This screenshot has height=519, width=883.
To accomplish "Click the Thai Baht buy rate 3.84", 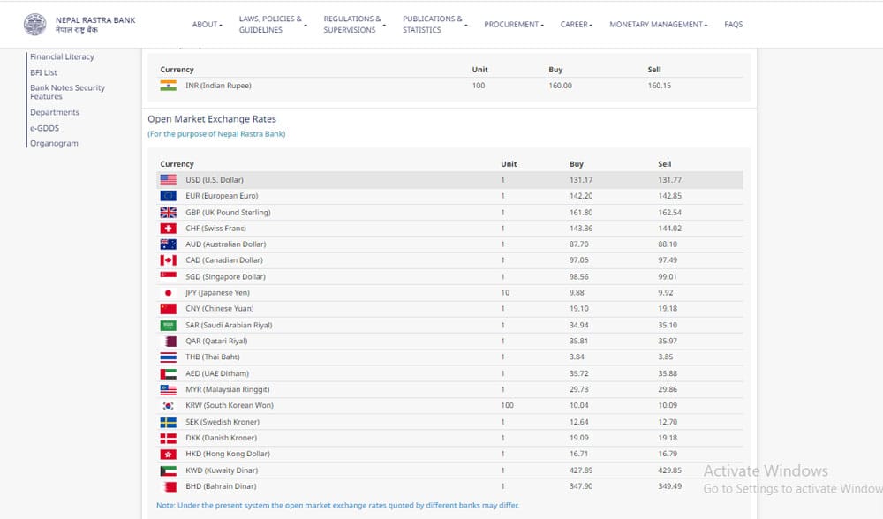I will click(577, 357).
